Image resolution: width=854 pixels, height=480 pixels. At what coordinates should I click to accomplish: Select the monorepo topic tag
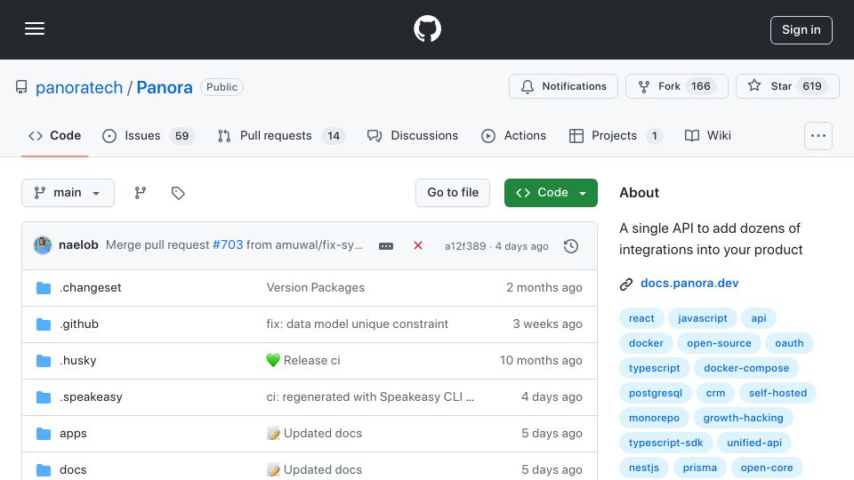tap(654, 418)
